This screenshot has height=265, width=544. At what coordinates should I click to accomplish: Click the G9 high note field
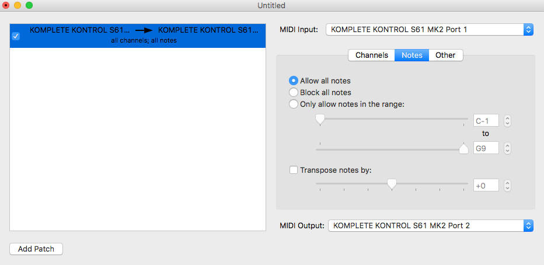click(486, 148)
